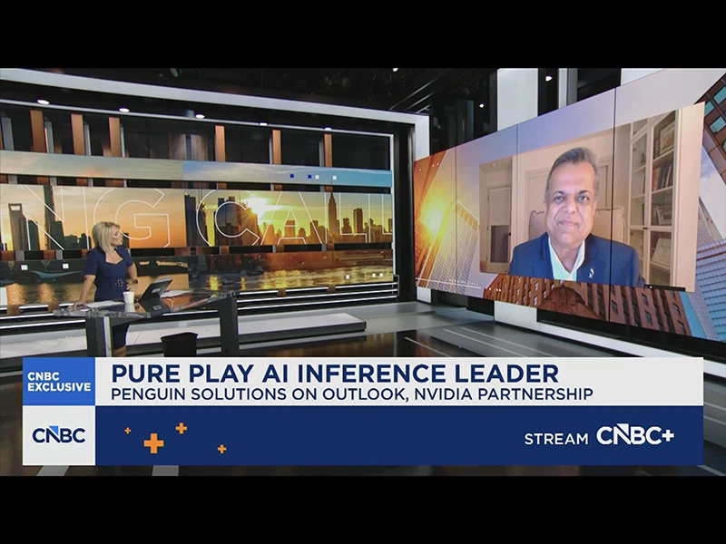Image resolution: width=726 pixels, height=544 pixels.
Task: Click the headline 'Pure Play AI Inference Leader'
Action: 335,374
